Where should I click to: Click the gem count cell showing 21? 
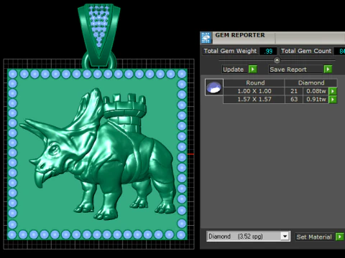294,91
